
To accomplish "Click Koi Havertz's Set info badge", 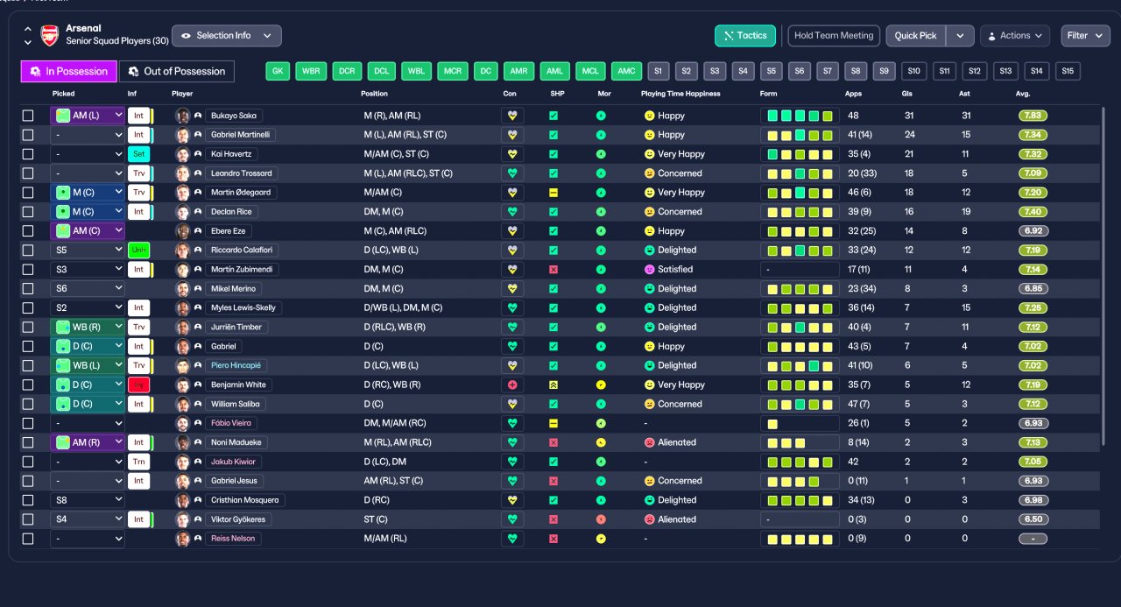I will pos(138,154).
